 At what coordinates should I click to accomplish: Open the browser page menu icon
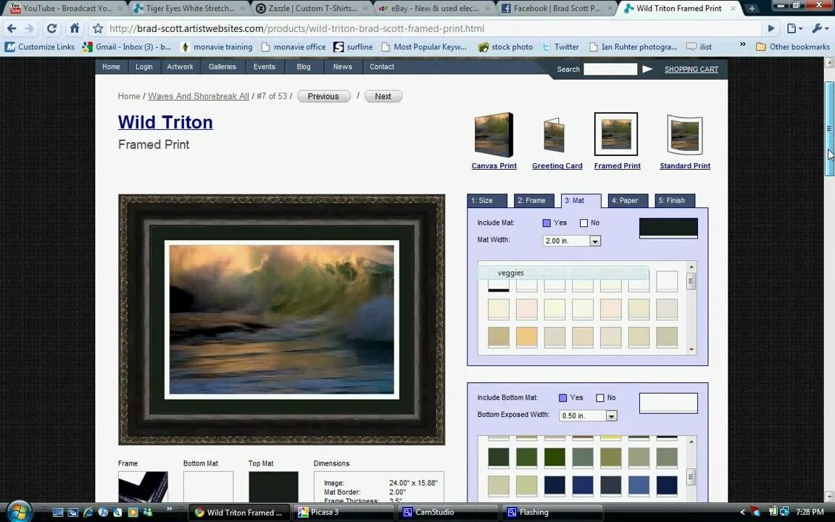point(794,29)
